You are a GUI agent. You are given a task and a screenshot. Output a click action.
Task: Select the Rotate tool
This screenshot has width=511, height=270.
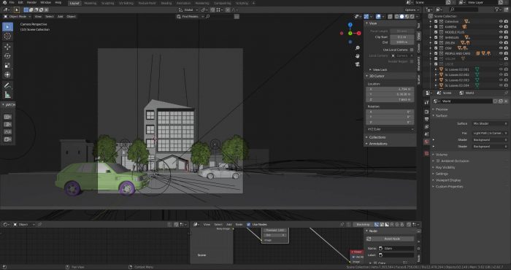[x=7, y=56]
